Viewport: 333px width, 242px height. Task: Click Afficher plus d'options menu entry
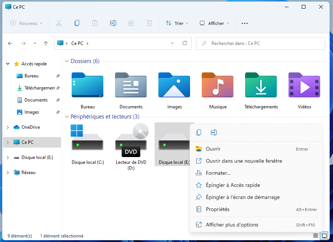(x=232, y=225)
